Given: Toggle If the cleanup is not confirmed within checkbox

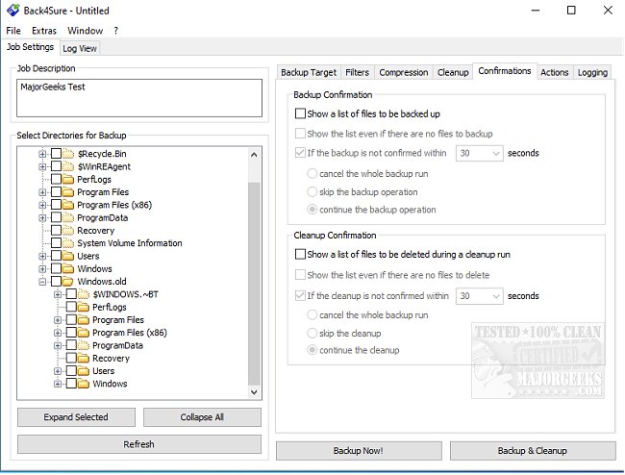Looking at the screenshot, I should [300, 296].
